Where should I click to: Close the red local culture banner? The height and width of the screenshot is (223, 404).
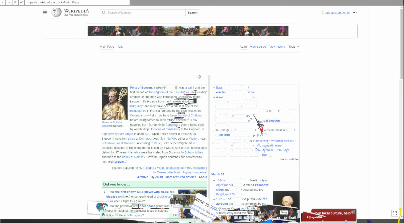click(x=353, y=212)
